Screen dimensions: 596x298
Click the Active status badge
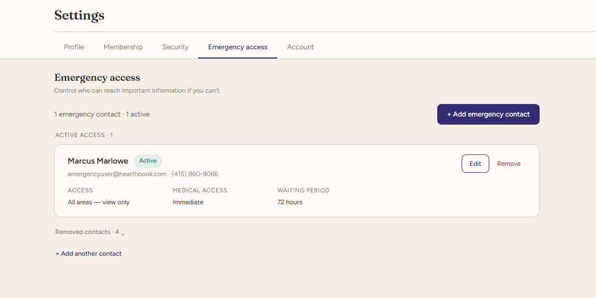[x=148, y=161]
